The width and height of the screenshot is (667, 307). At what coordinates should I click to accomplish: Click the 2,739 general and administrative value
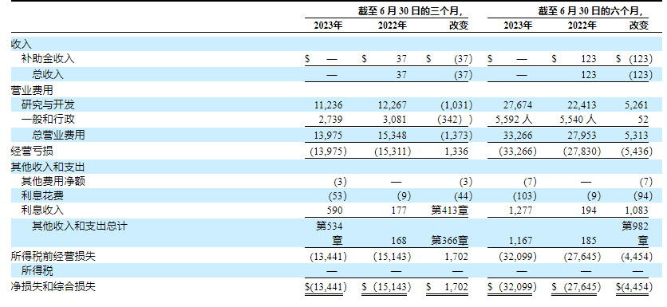tap(330, 120)
